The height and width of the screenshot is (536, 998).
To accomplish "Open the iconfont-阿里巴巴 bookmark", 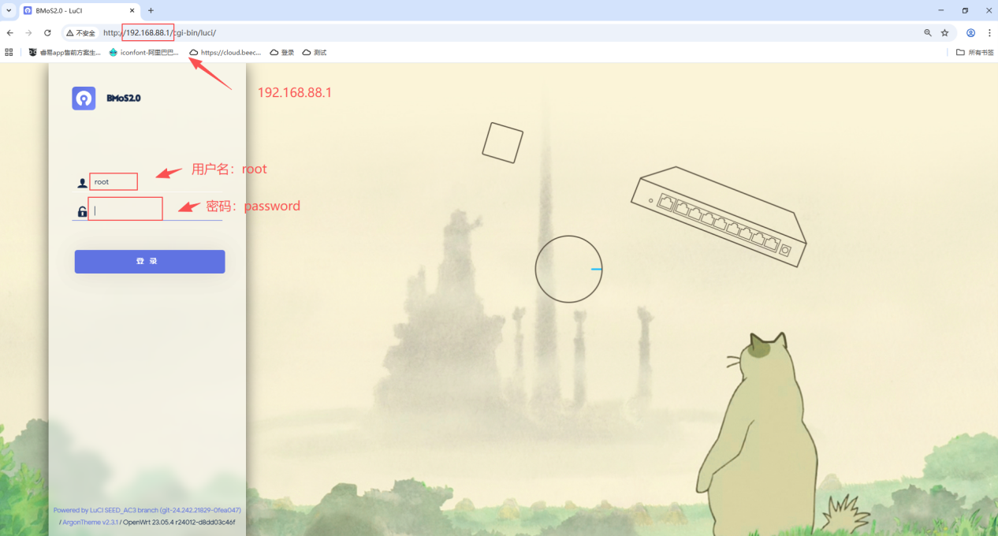I will tap(144, 53).
